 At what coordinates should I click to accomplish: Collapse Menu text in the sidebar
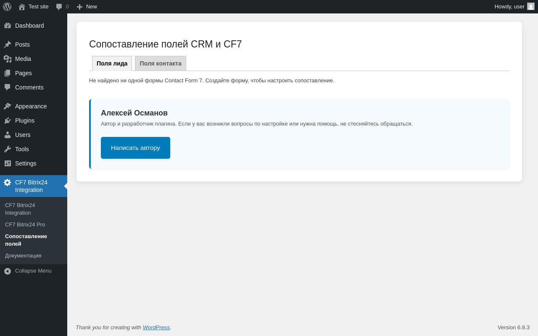33,271
